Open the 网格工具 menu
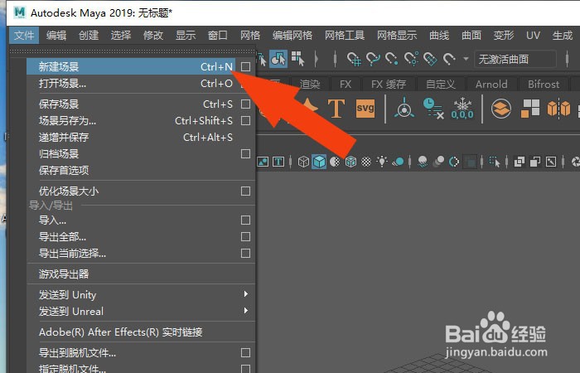The image size is (580, 373). click(x=345, y=36)
